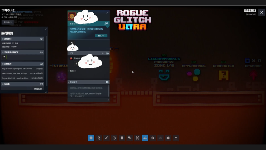This screenshot has width=266, height=150.
Task: Open the Guides book icon in toolbar
Action: [122, 138]
